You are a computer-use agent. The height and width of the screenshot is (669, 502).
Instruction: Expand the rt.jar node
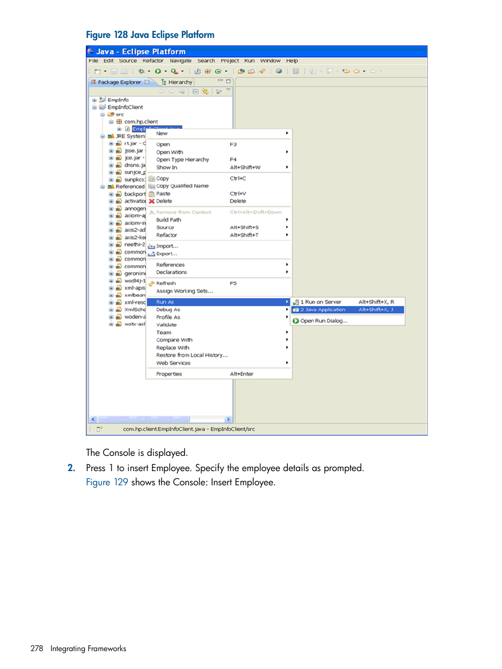click(111, 144)
